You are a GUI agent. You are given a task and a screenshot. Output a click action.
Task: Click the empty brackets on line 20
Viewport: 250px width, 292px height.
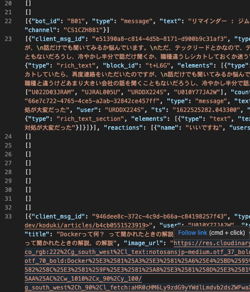pos(28,3)
